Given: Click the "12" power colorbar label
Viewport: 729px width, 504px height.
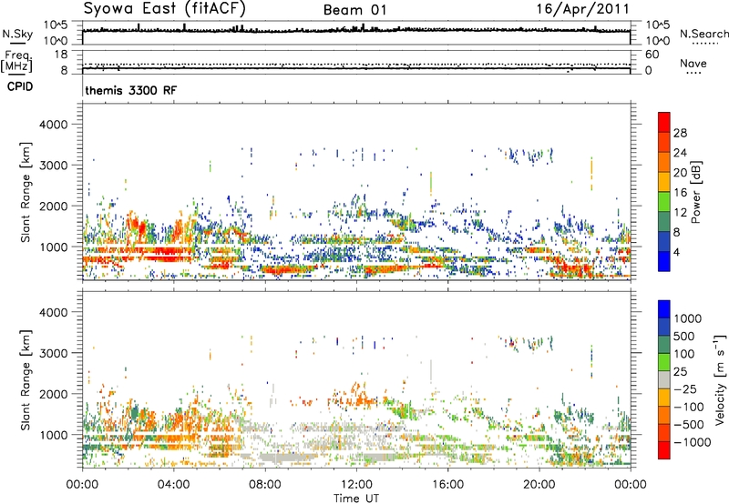Looking at the screenshot, I should tap(680, 213).
